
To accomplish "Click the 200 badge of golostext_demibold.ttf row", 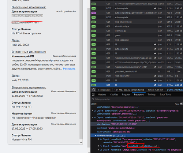I will point(94,72).
